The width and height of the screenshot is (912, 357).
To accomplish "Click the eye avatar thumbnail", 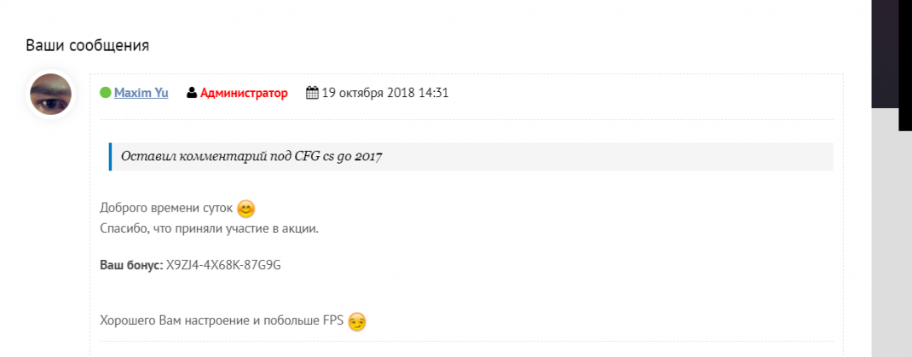I will [50, 95].
